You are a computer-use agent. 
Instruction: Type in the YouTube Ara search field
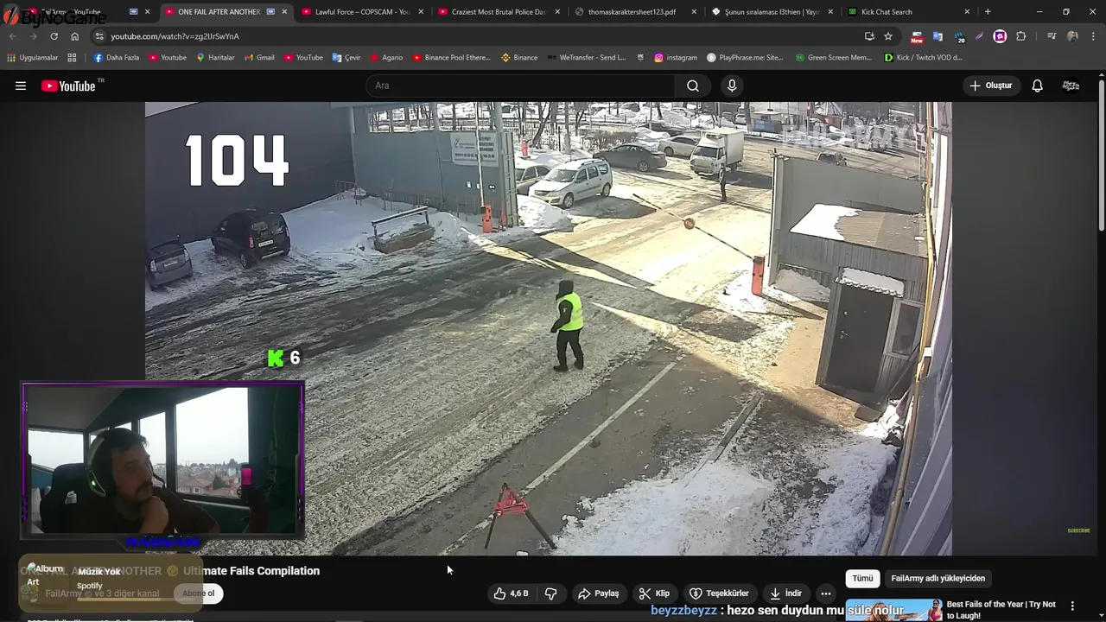coord(521,86)
